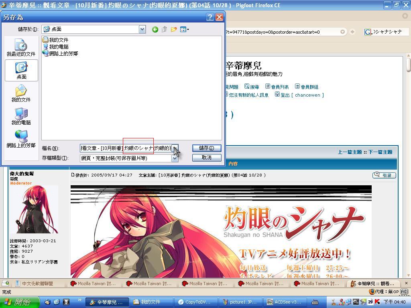This screenshot has height=308, width=411.
Task: Click the help question mark in Save As dialog
Action: tap(210, 17)
